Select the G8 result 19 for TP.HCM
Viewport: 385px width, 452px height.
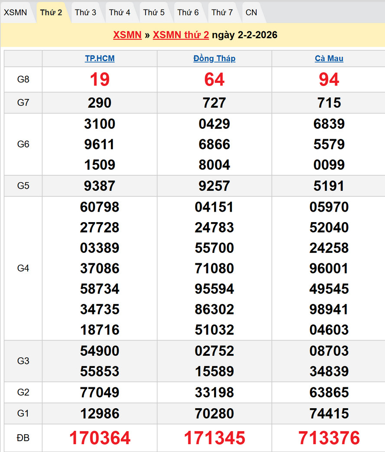(100, 80)
